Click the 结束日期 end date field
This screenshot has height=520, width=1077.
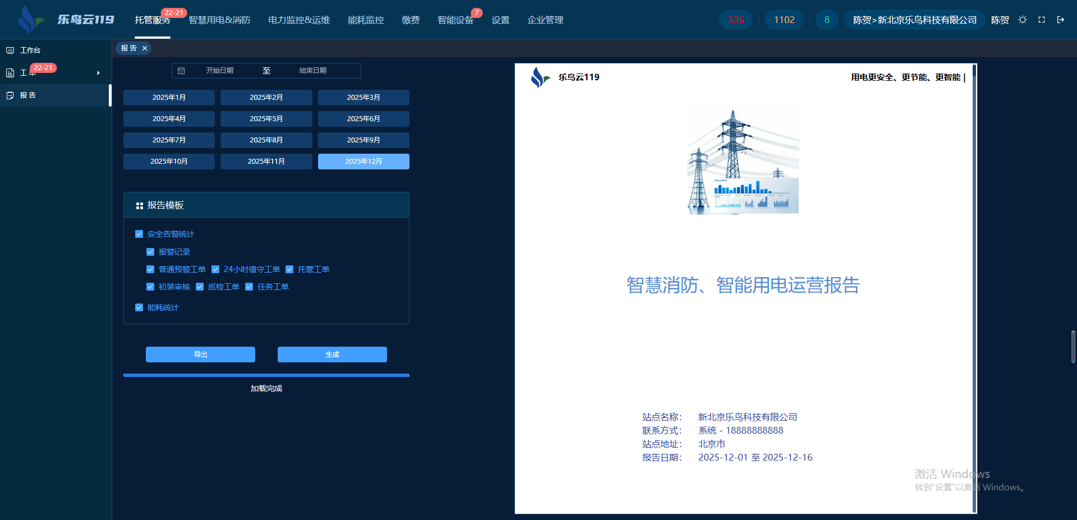pos(313,71)
